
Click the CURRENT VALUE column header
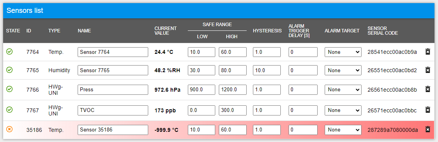pyautogui.click(x=165, y=30)
